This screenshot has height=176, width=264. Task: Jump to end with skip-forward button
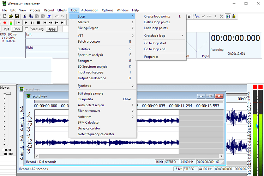pos(62,23)
